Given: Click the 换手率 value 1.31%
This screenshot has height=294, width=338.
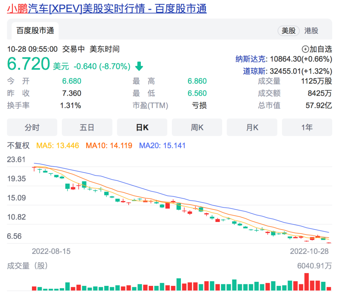Looking at the screenshot, I should (70, 106).
